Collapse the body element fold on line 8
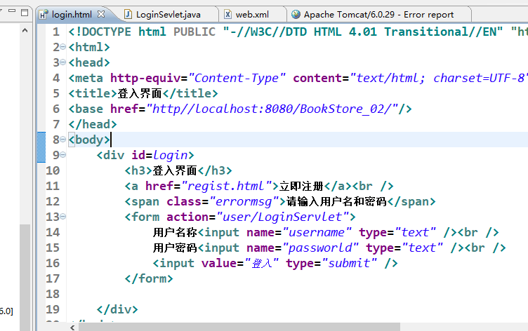This screenshot has width=528, height=331. [63, 140]
